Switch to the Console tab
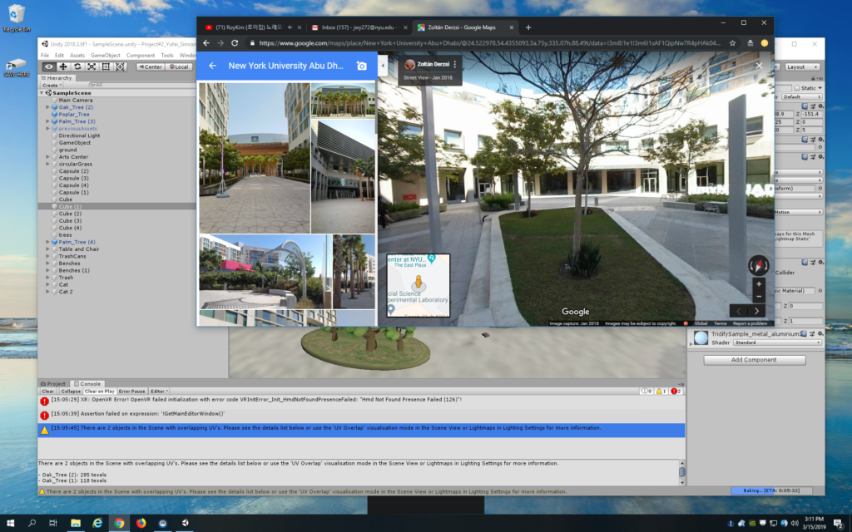Image resolution: width=852 pixels, height=532 pixels. (87, 384)
